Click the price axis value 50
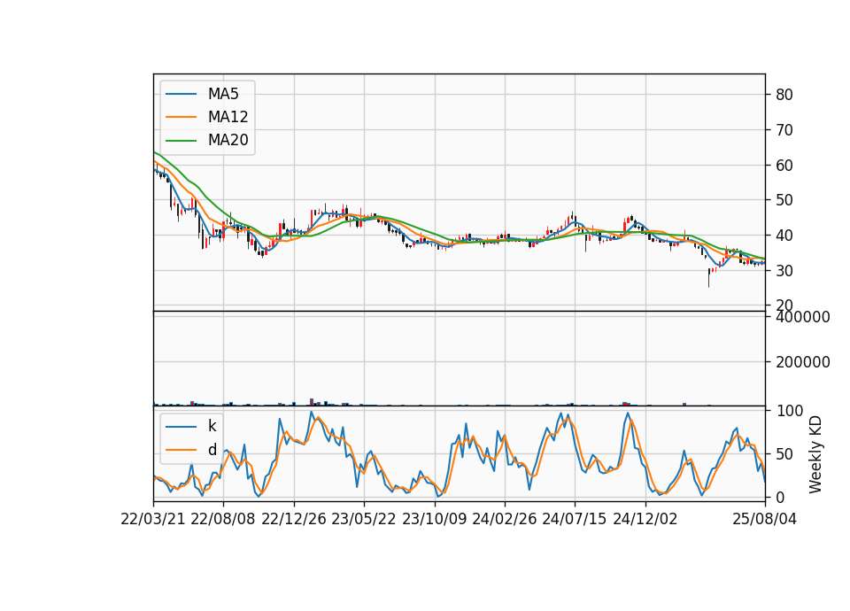 [784, 200]
